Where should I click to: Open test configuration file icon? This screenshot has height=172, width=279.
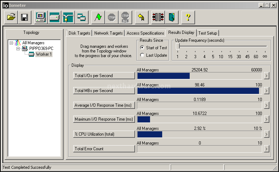[x=11, y=17]
